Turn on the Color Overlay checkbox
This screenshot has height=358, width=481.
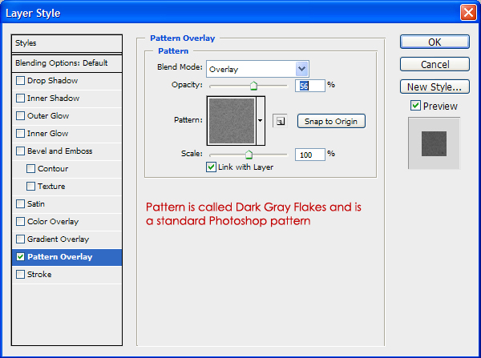20,222
